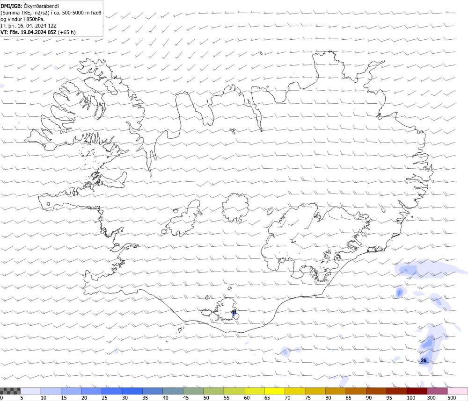This screenshot has height=401, width=468.
Task: Select the pale pink swatch above 500
Action: tap(458, 391)
